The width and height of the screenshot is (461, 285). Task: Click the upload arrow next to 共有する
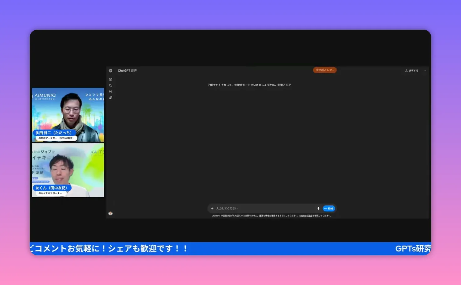click(406, 70)
